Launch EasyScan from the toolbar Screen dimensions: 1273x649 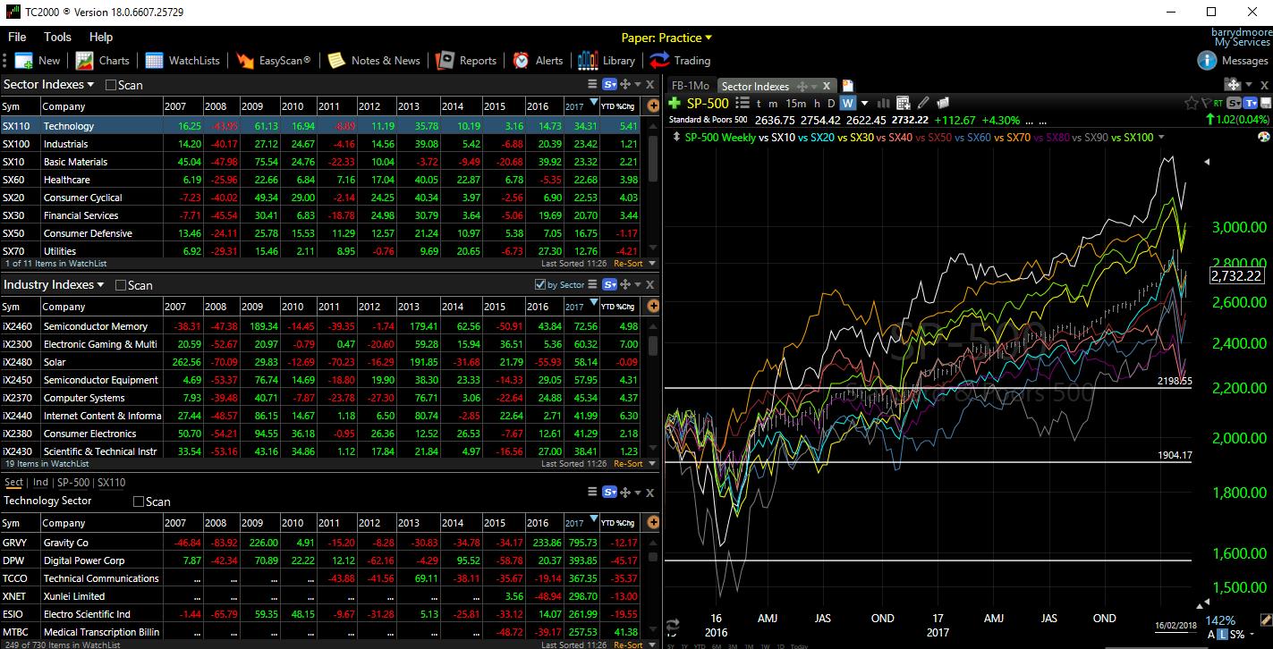click(x=273, y=61)
